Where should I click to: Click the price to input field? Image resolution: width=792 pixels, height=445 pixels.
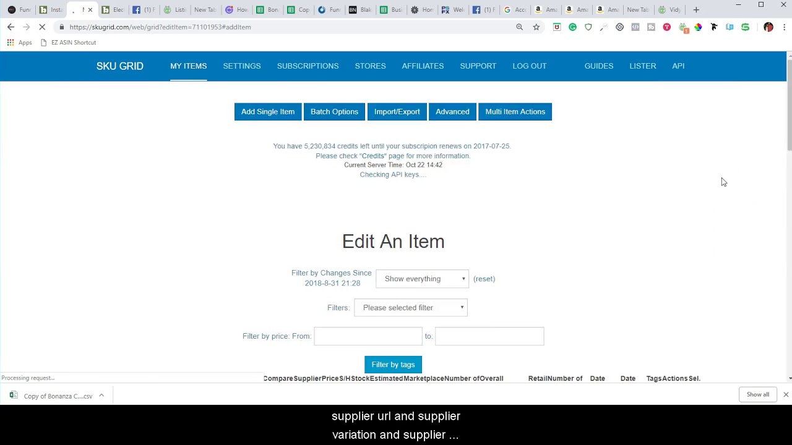[x=489, y=336]
